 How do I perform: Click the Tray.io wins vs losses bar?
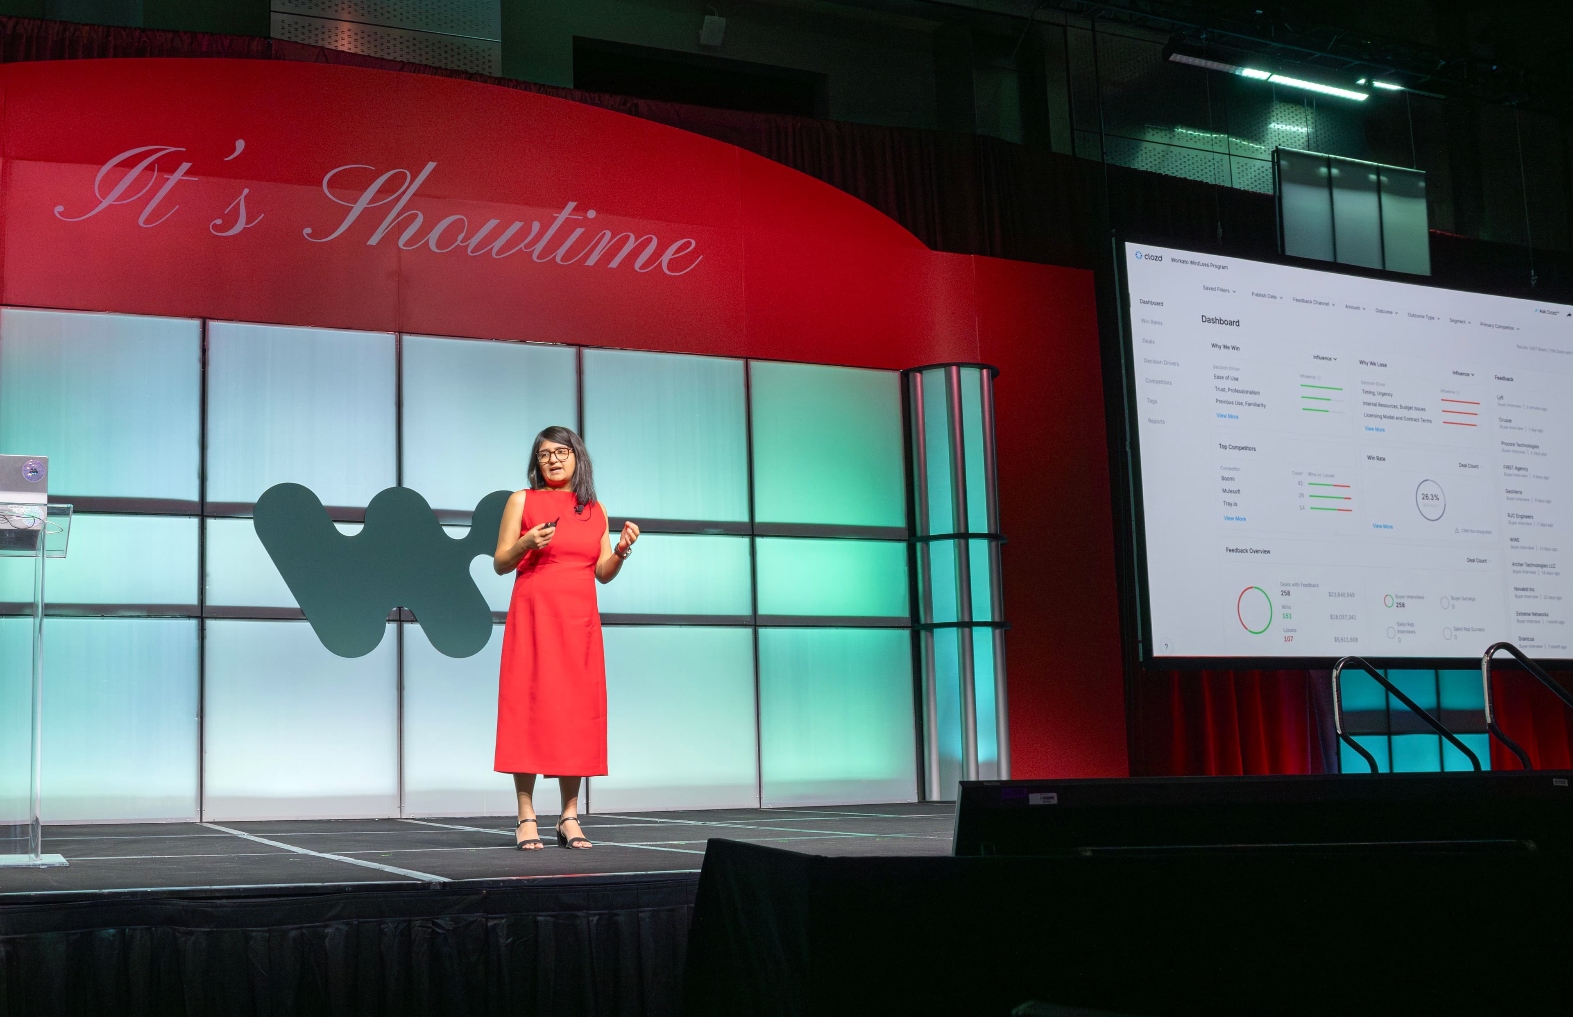point(1331,509)
